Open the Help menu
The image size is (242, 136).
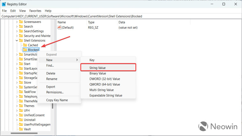pyautogui.click(x=48, y=11)
